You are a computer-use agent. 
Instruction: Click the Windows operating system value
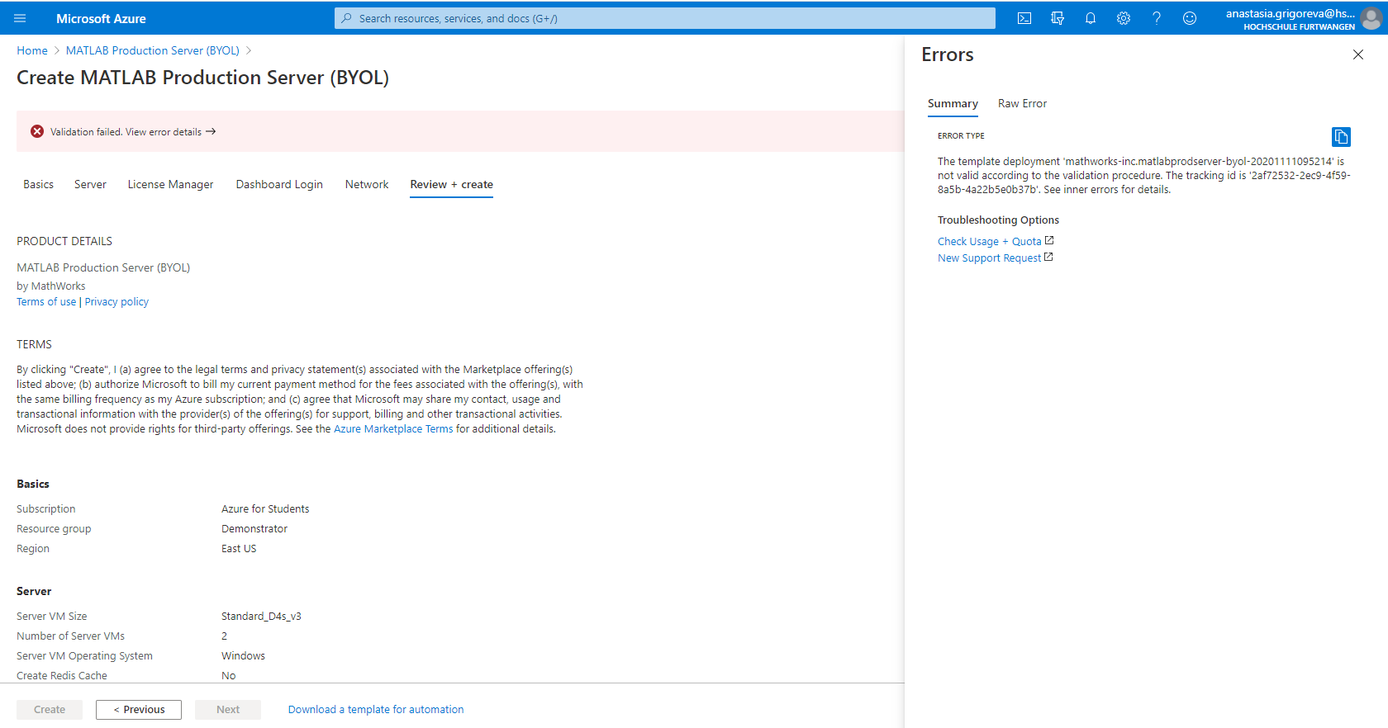243,655
